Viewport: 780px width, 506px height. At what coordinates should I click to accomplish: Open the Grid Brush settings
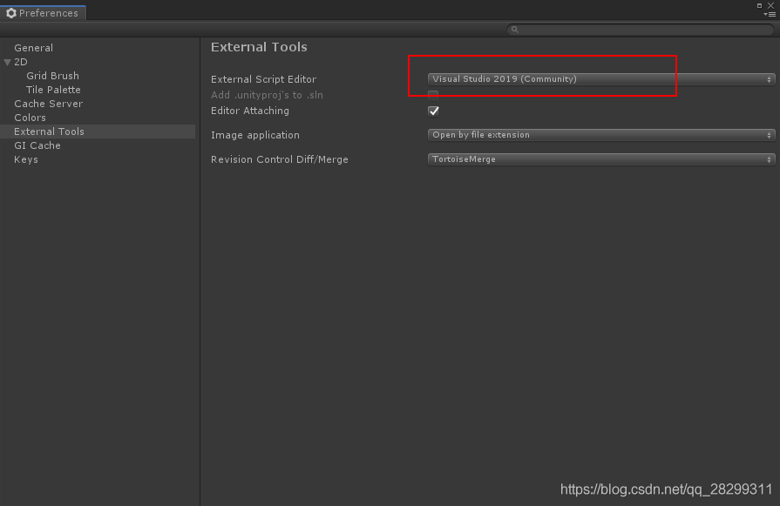tap(53, 76)
